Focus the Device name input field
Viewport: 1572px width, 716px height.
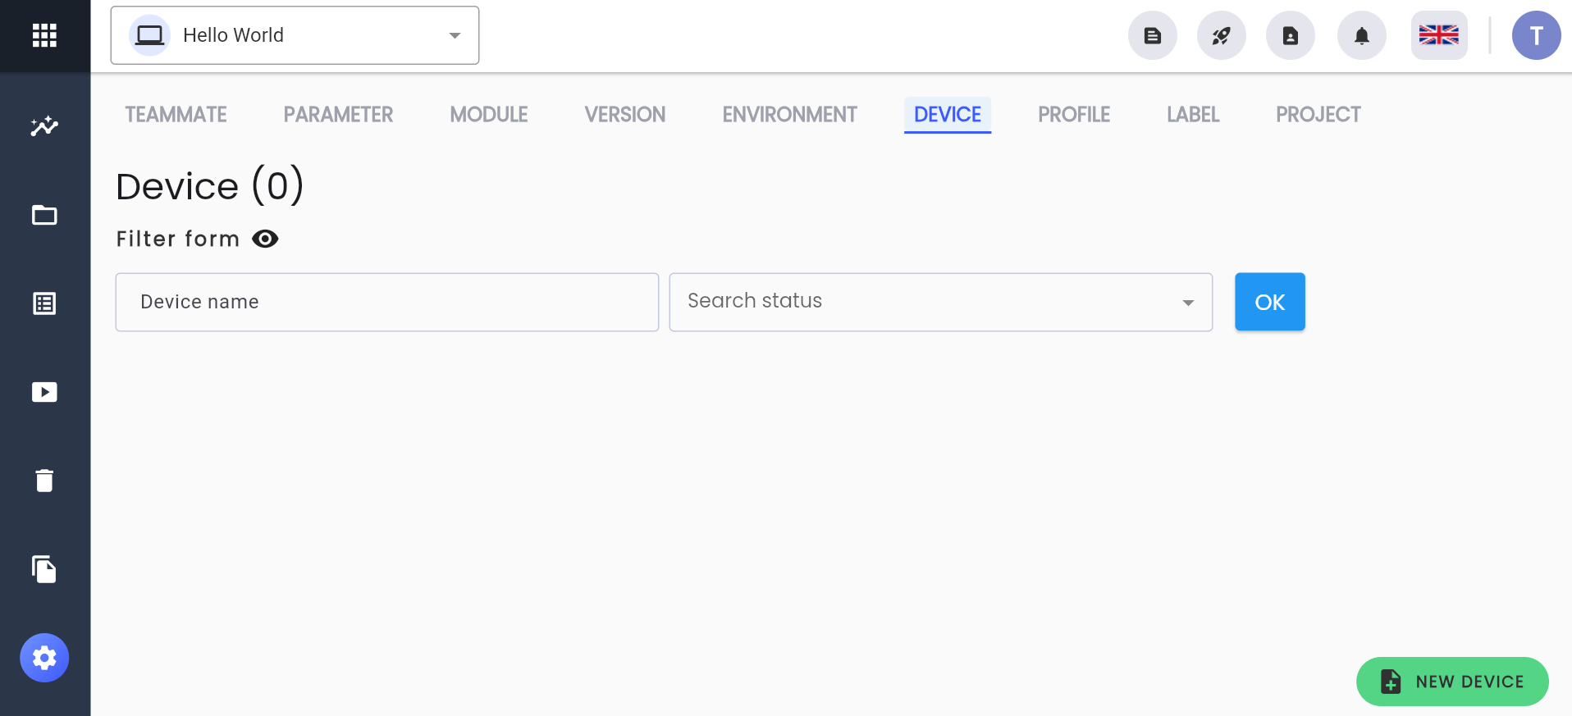pos(387,302)
